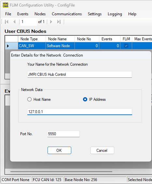Screen dimensions: 152x184
Task: Click the IP address field showing 127.0.0.1
Action: pos(80,112)
